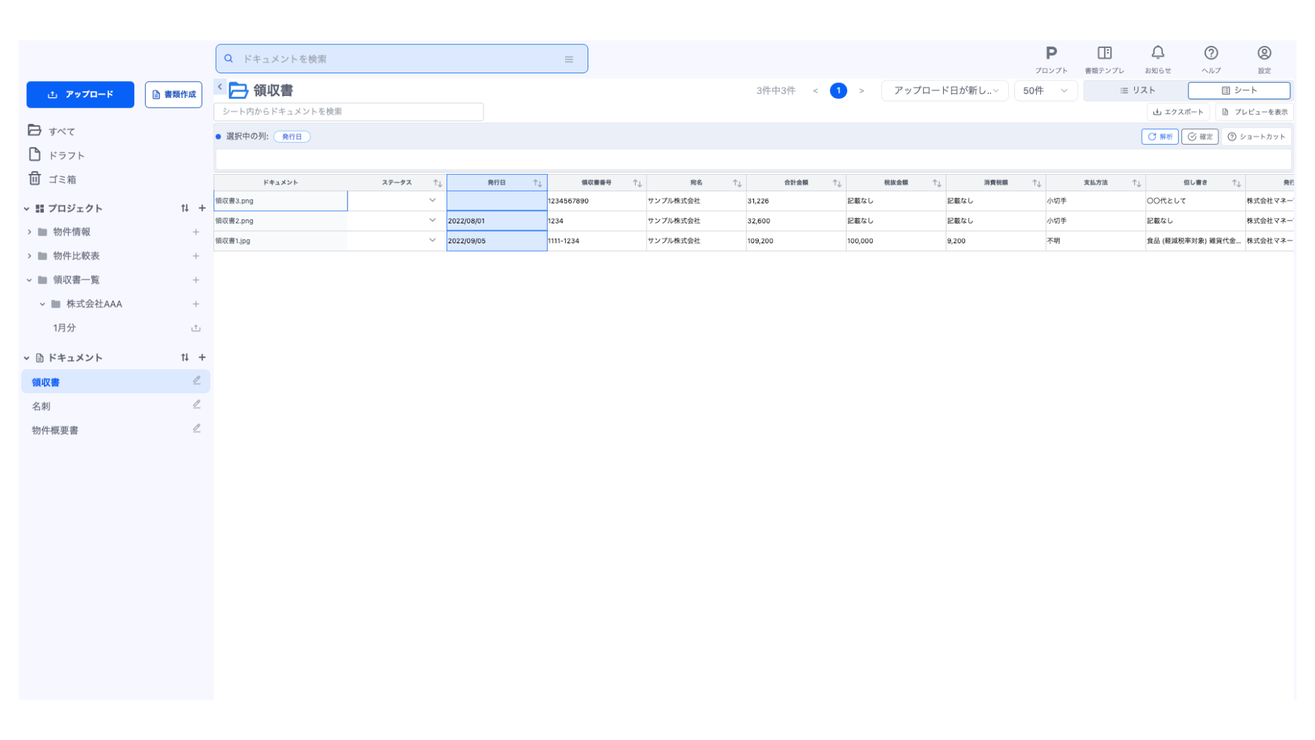The width and height of the screenshot is (1315, 740).
Task: Expand the 物件情報 folder
Action: pos(29,232)
